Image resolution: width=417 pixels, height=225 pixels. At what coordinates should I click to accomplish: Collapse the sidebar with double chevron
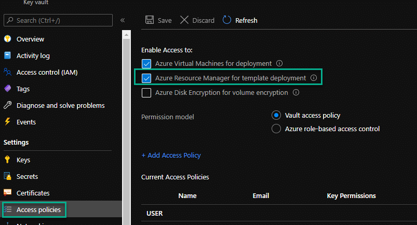(x=123, y=20)
